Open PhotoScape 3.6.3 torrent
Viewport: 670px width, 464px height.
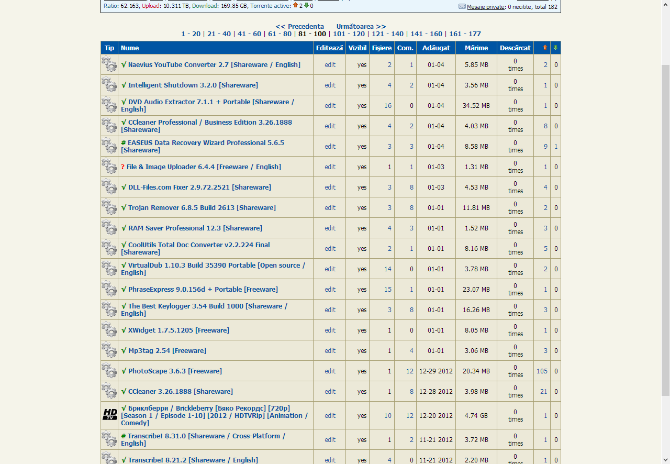pos(175,371)
